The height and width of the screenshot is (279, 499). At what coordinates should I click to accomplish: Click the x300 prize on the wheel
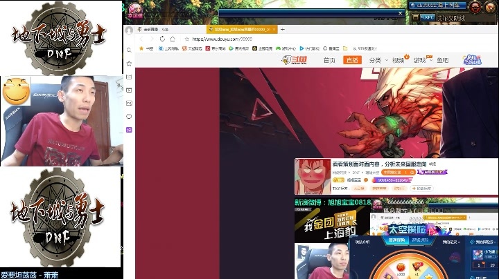[401, 270]
